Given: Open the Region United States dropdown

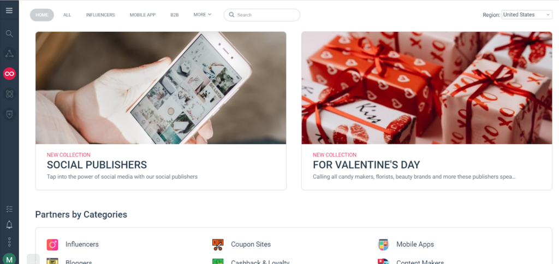Looking at the screenshot, I should click(x=527, y=15).
